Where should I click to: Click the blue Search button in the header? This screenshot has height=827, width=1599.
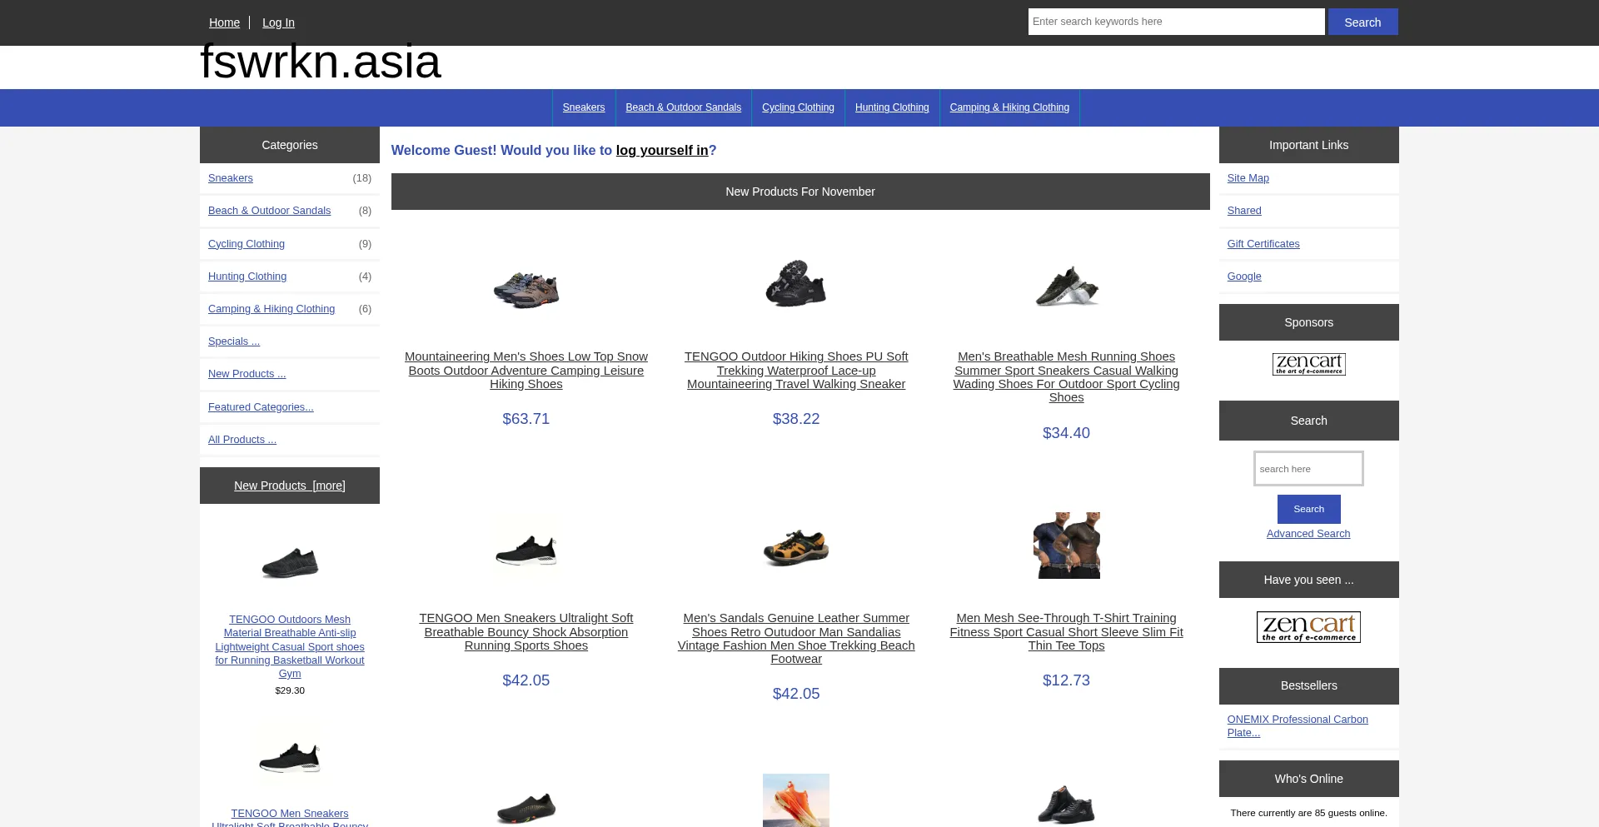point(1362,22)
